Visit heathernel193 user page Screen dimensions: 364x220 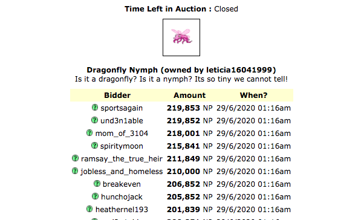[122, 210]
